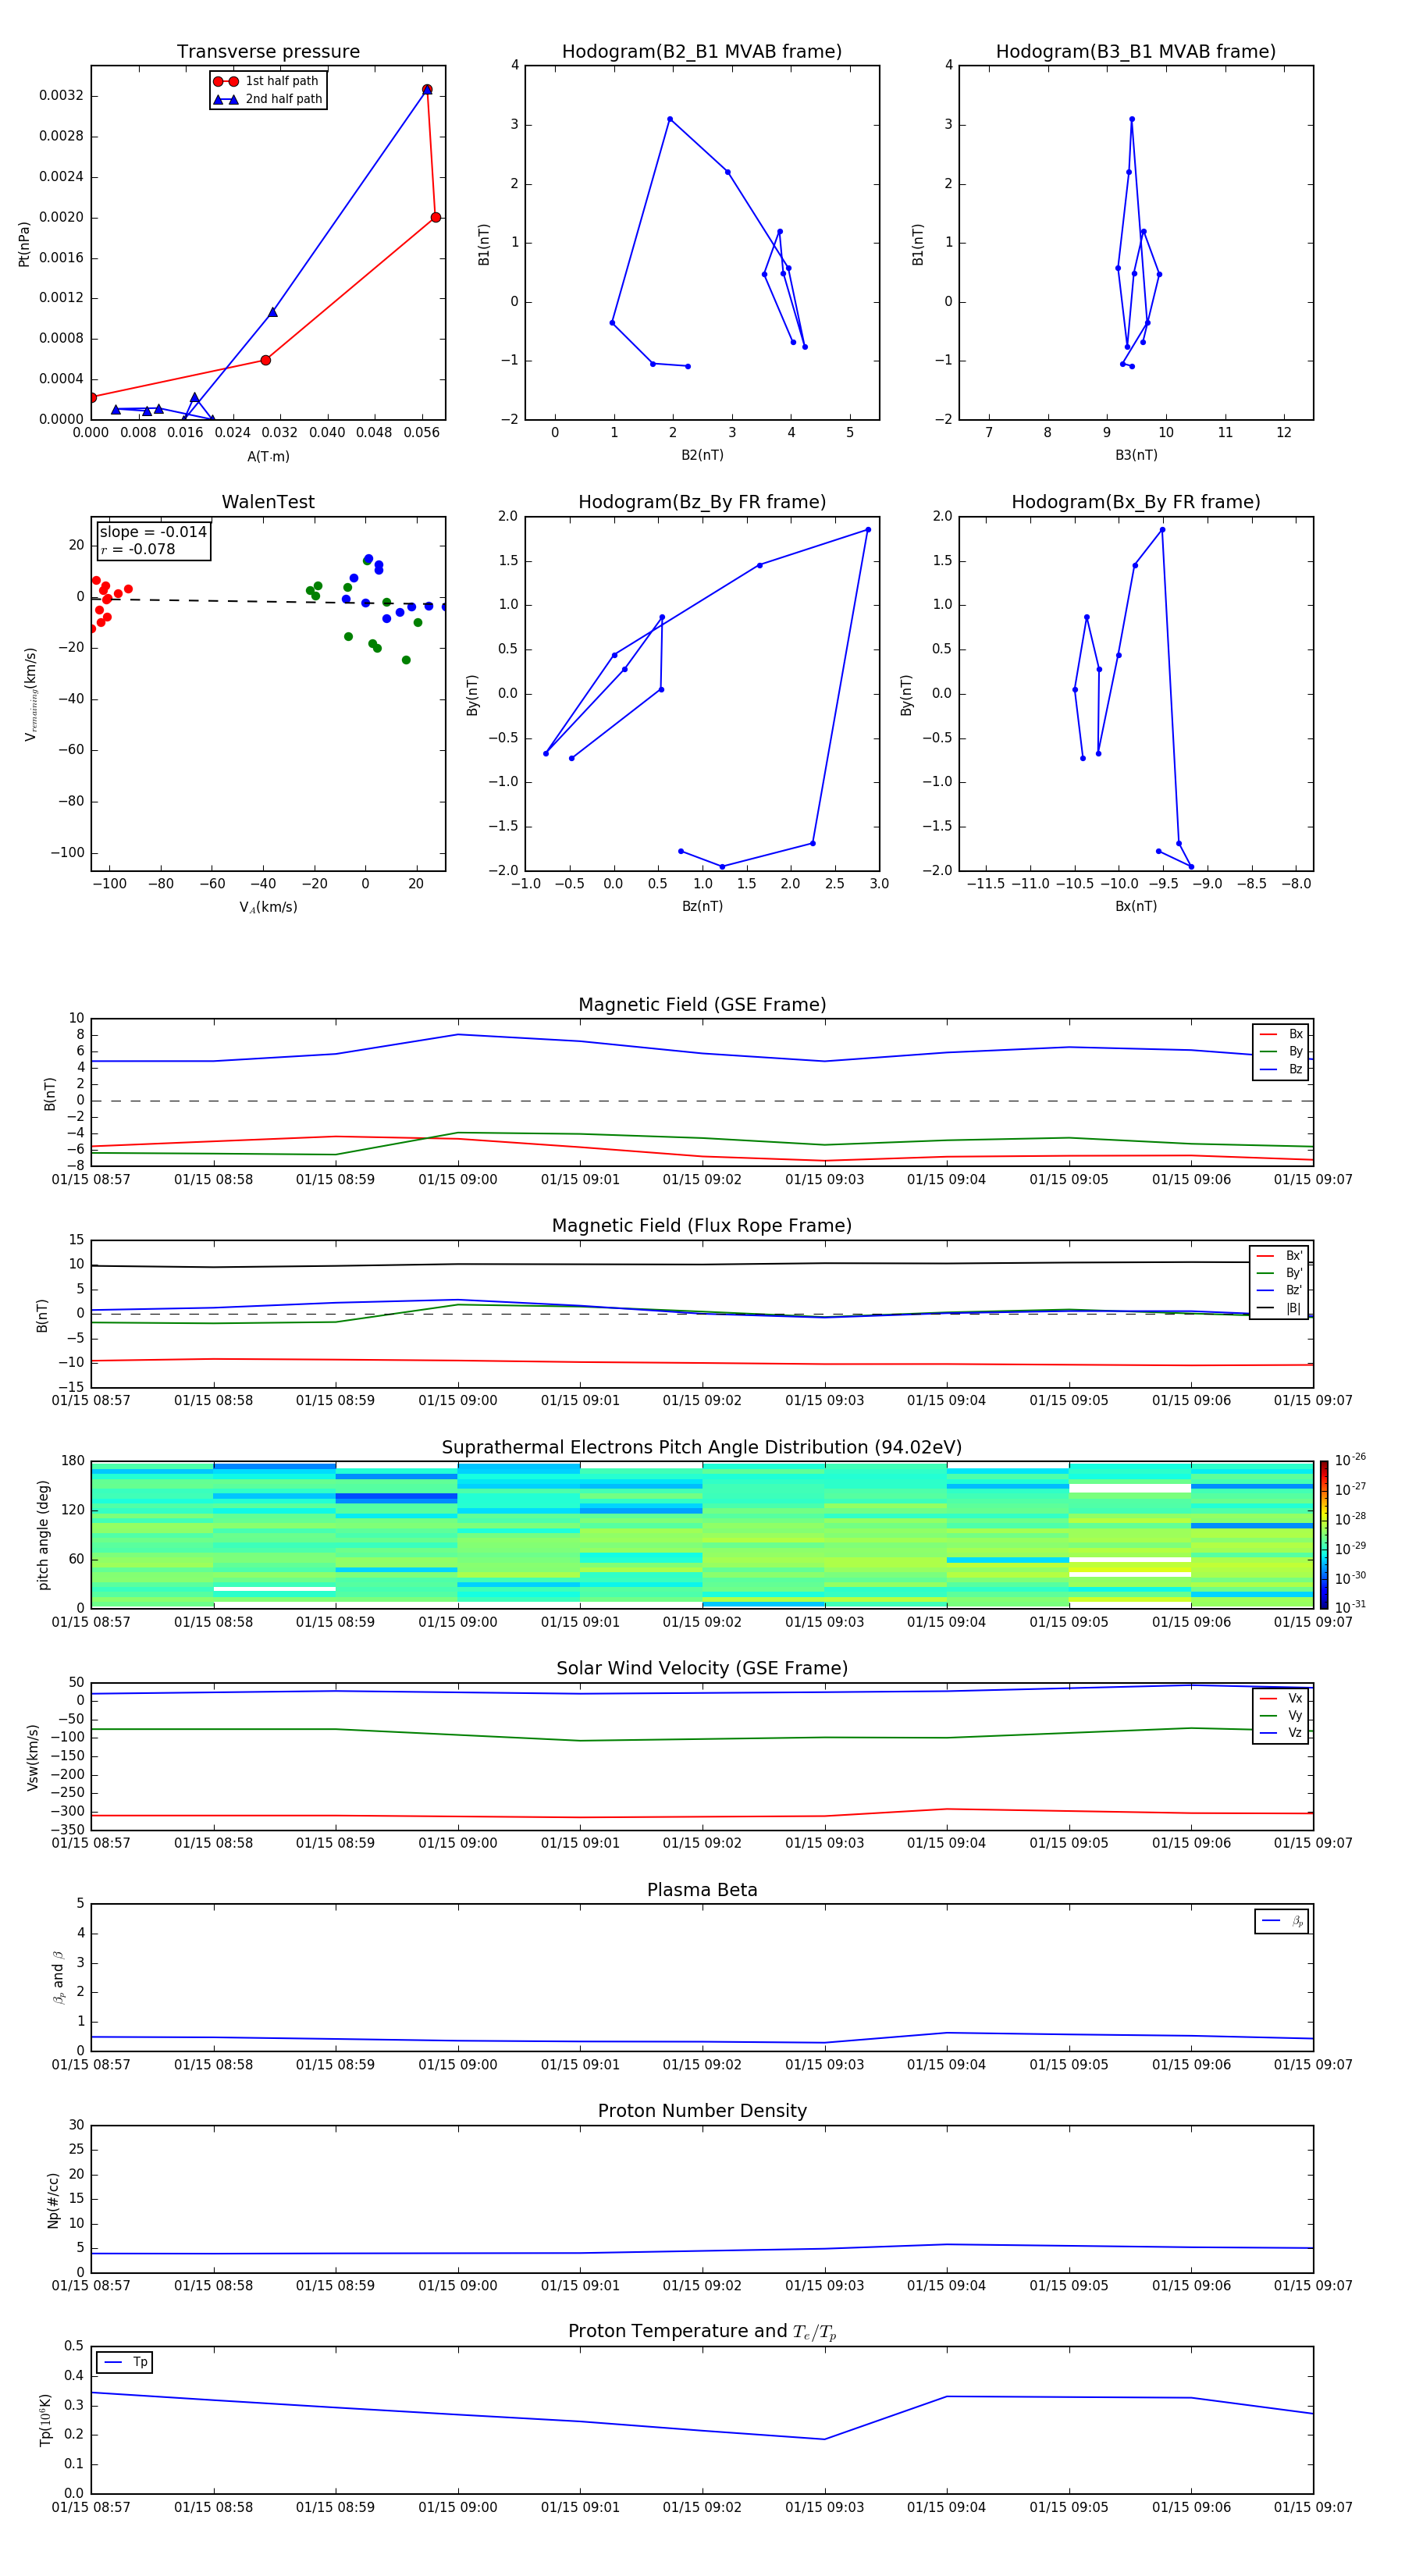
Task: Click 'Magnetic Field (GSE Frame)' title
Action: pyautogui.click(x=702, y=1005)
